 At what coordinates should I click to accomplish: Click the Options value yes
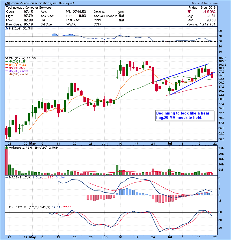(x=121, y=12)
